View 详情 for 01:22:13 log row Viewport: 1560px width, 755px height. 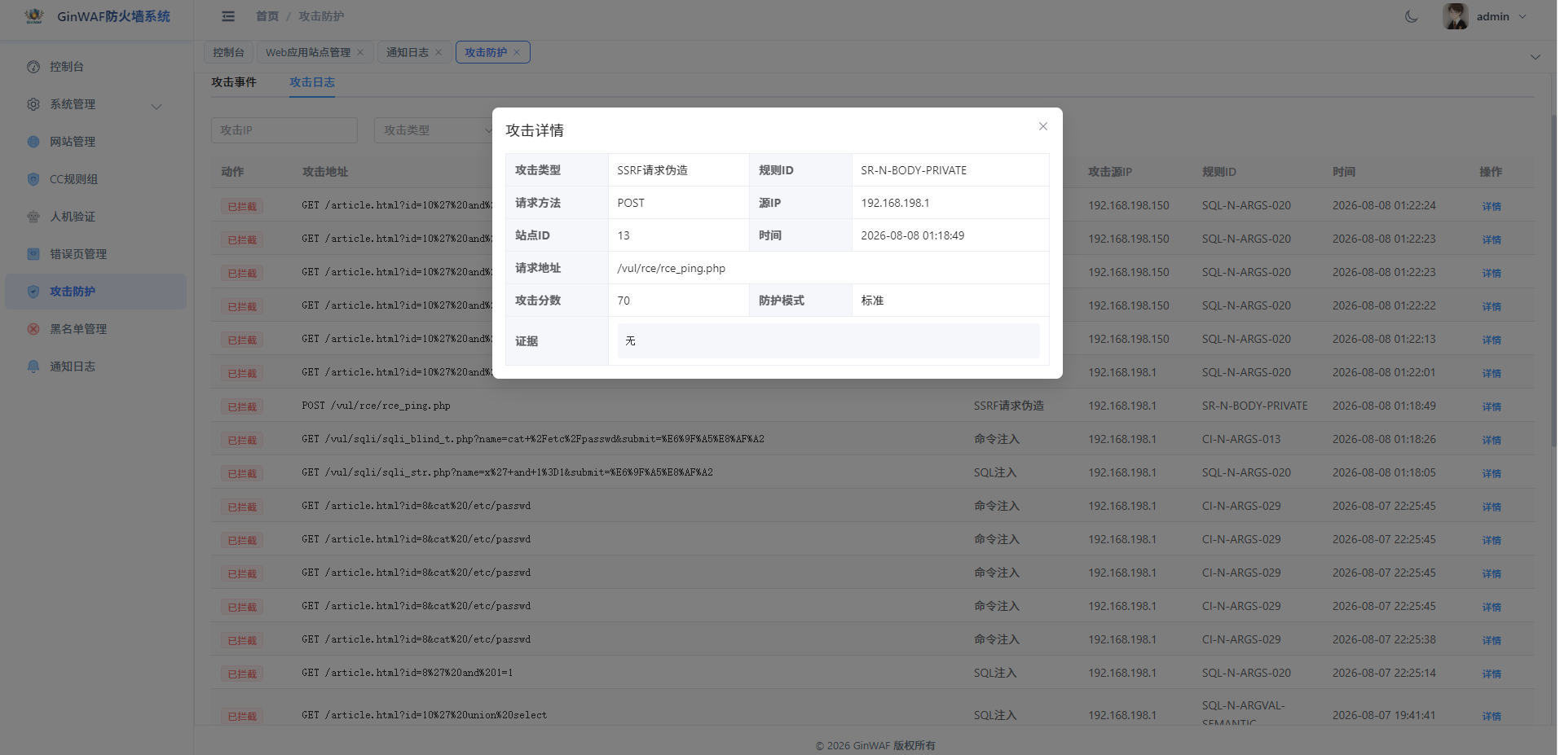[1492, 340]
